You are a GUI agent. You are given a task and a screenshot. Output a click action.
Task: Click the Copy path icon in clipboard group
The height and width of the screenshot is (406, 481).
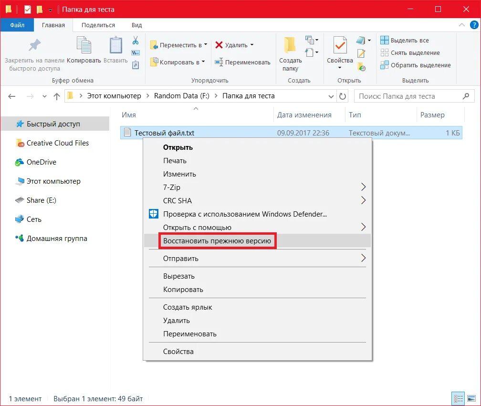(x=136, y=53)
